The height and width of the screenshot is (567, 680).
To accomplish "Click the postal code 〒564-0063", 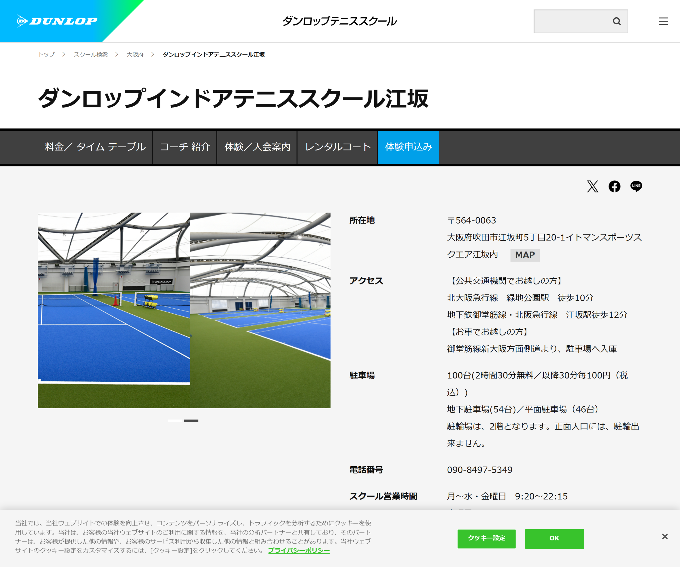I will point(471,220).
